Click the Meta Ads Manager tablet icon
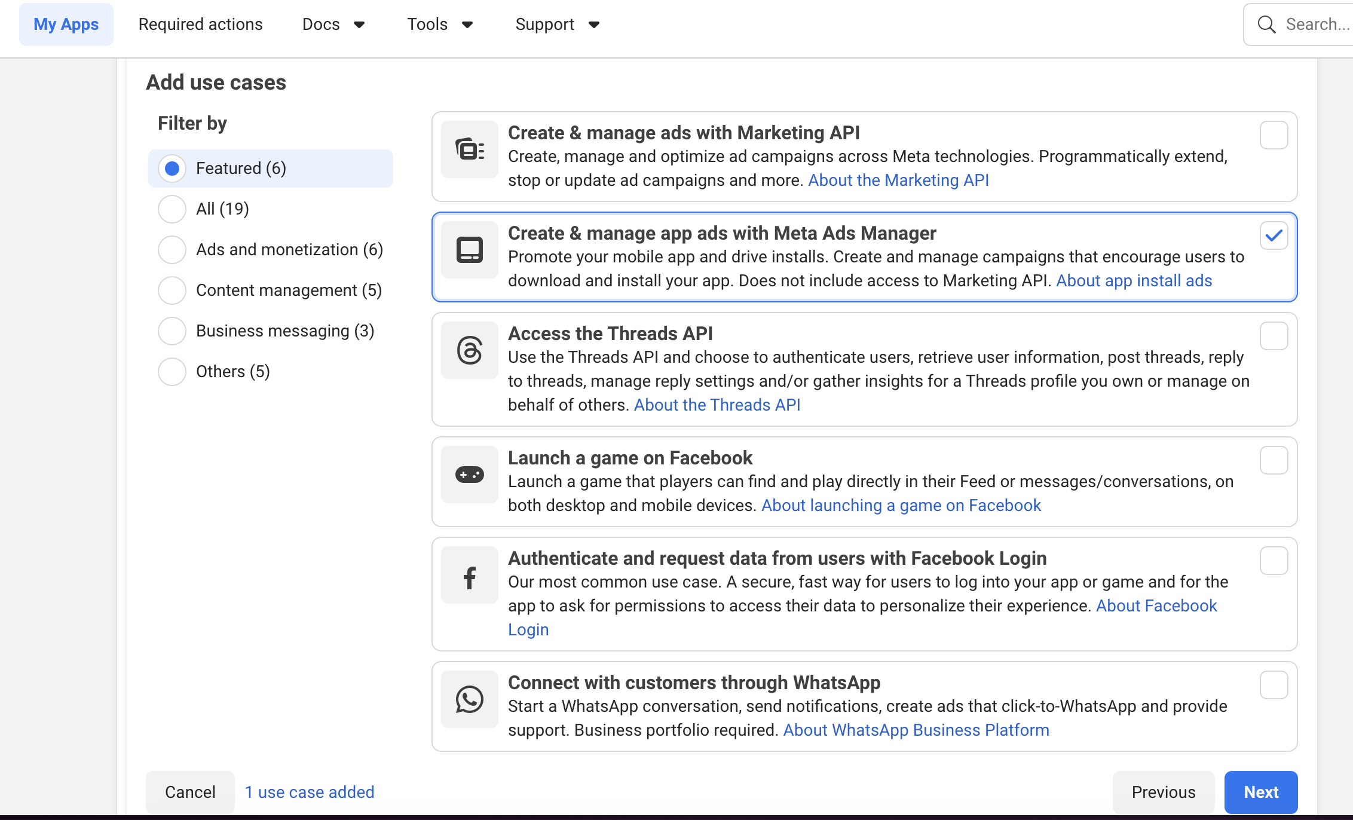This screenshot has width=1353, height=820. point(470,250)
